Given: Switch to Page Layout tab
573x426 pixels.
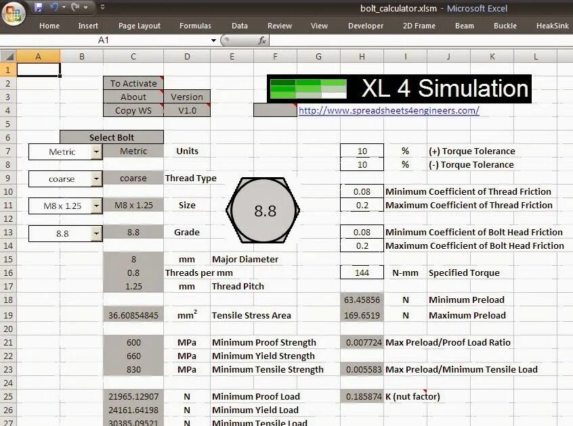Looking at the screenshot, I should point(140,26).
